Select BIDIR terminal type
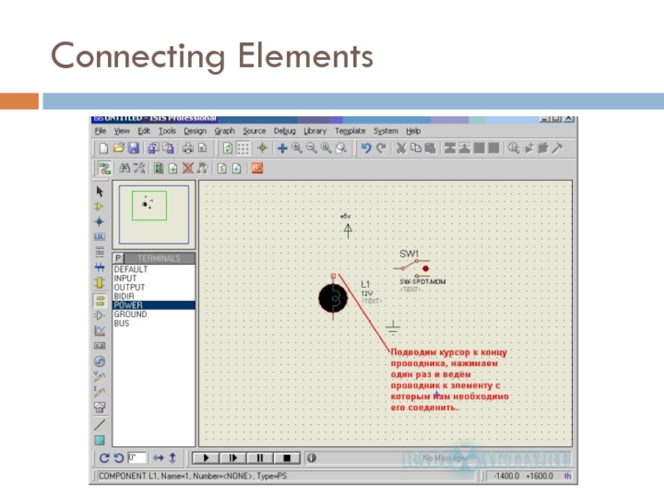664x498 pixels. coord(154,296)
